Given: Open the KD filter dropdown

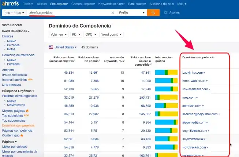Looking at the screenshot, I should pos(76,34).
